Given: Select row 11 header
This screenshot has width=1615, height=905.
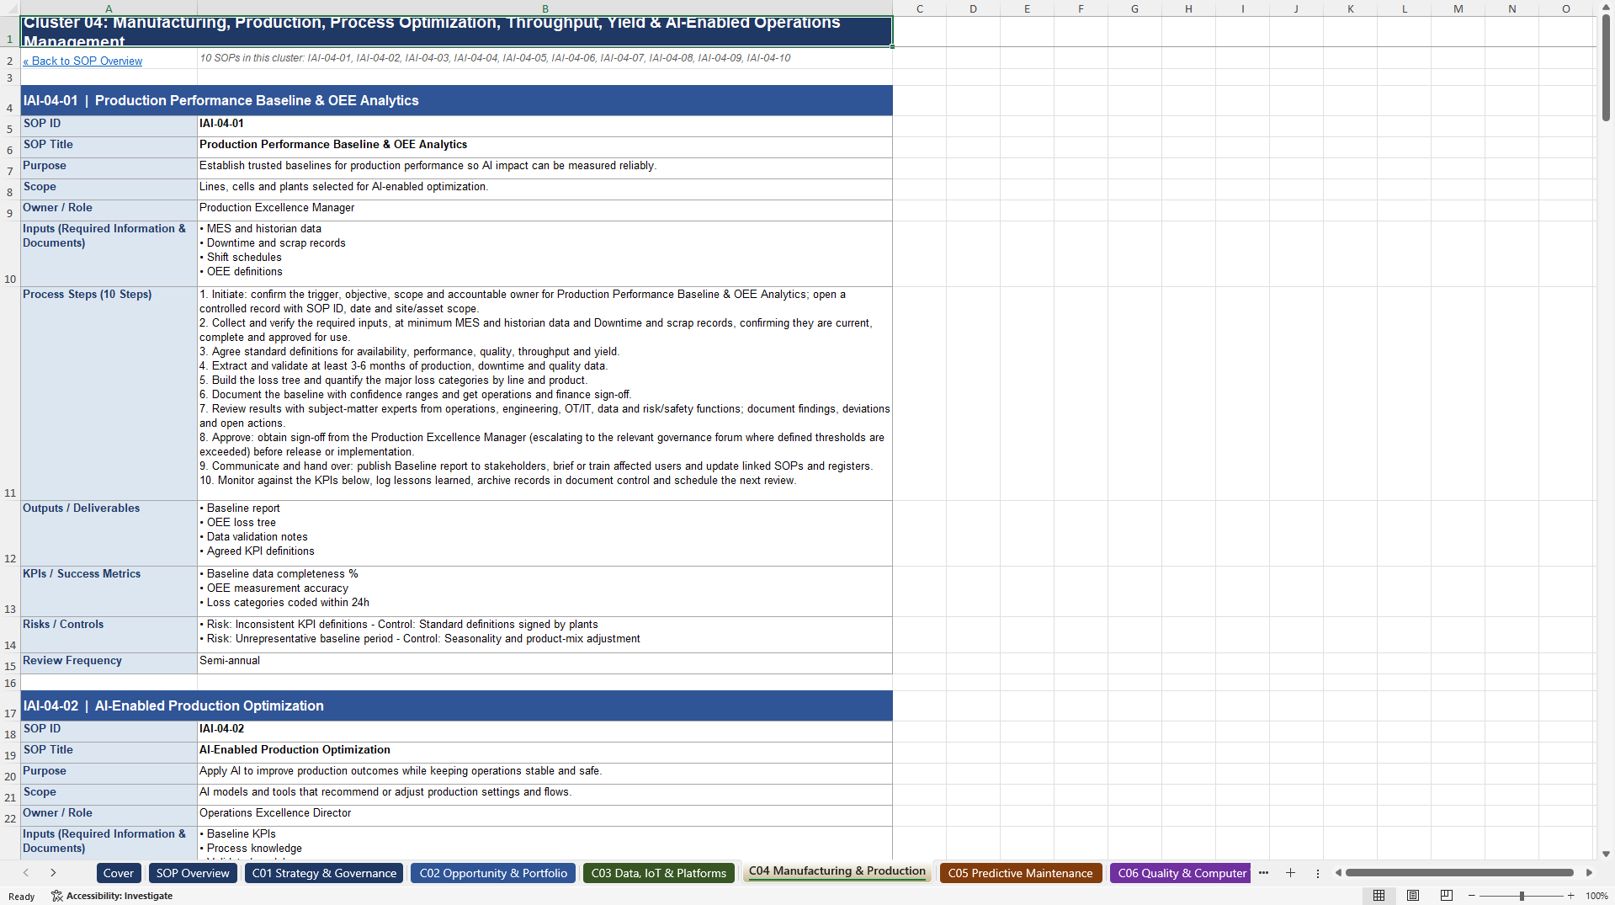Looking at the screenshot, I should tap(10, 394).
